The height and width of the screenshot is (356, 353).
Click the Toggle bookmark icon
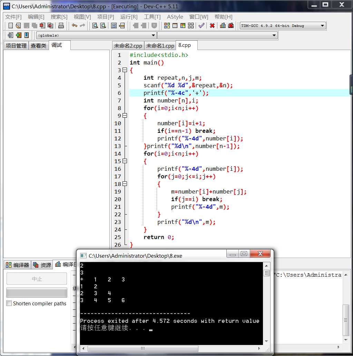click(27, 35)
